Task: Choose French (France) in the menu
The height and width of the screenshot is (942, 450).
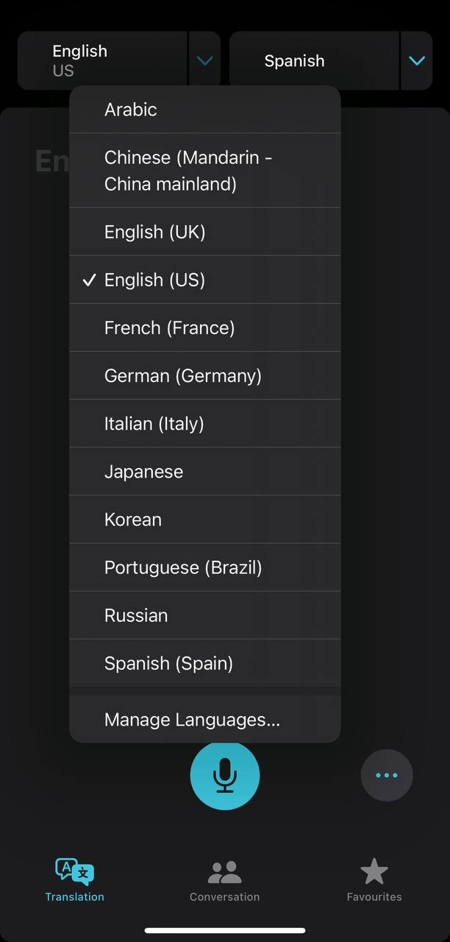Action: click(x=205, y=327)
